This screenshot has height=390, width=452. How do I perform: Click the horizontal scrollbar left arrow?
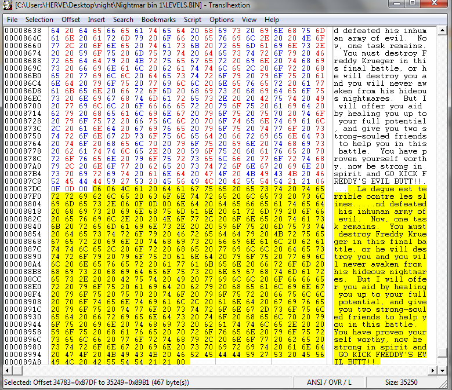point(8,370)
